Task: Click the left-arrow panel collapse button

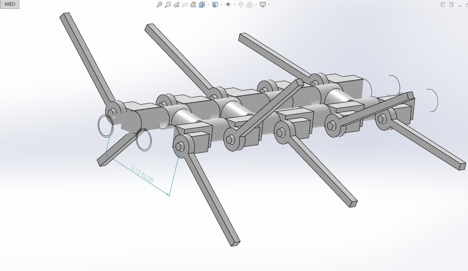Action: tap(443, 5)
